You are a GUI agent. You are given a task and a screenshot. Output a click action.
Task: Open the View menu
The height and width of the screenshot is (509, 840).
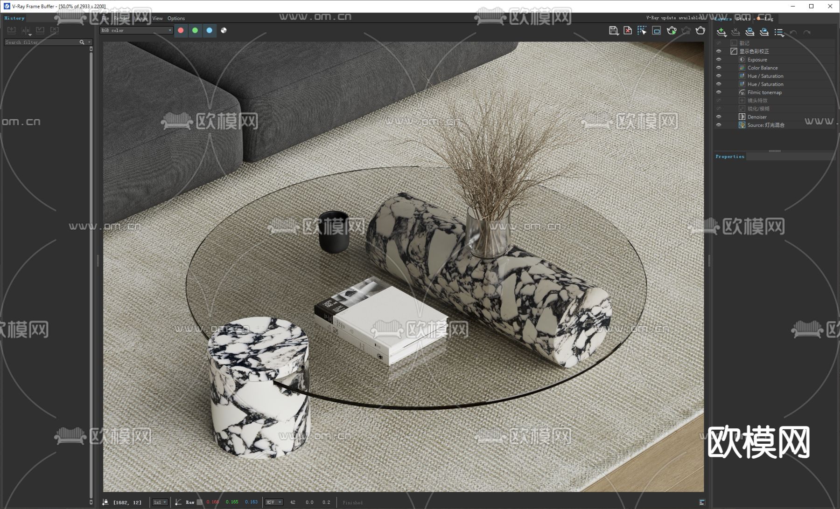tap(158, 18)
